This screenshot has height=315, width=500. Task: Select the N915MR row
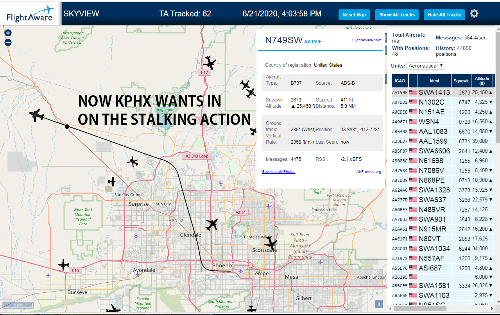click(443, 229)
